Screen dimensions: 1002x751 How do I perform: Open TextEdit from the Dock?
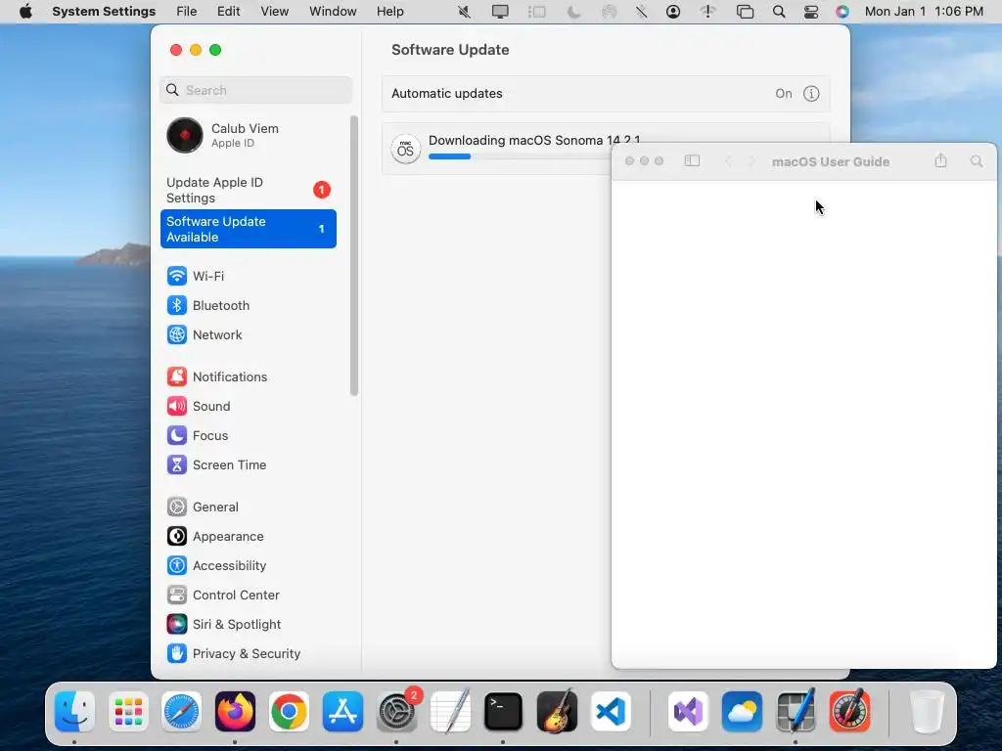coord(450,712)
